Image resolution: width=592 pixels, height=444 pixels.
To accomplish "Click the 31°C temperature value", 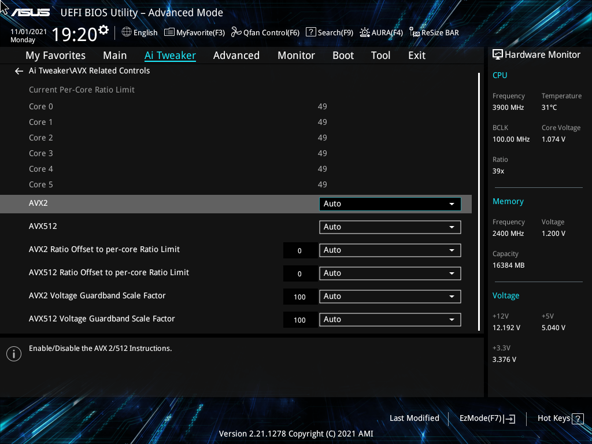I will [549, 108].
